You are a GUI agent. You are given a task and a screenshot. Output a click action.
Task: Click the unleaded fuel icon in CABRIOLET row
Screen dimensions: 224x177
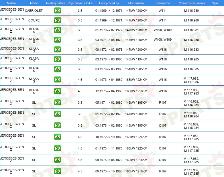click(x=57, y=10)
